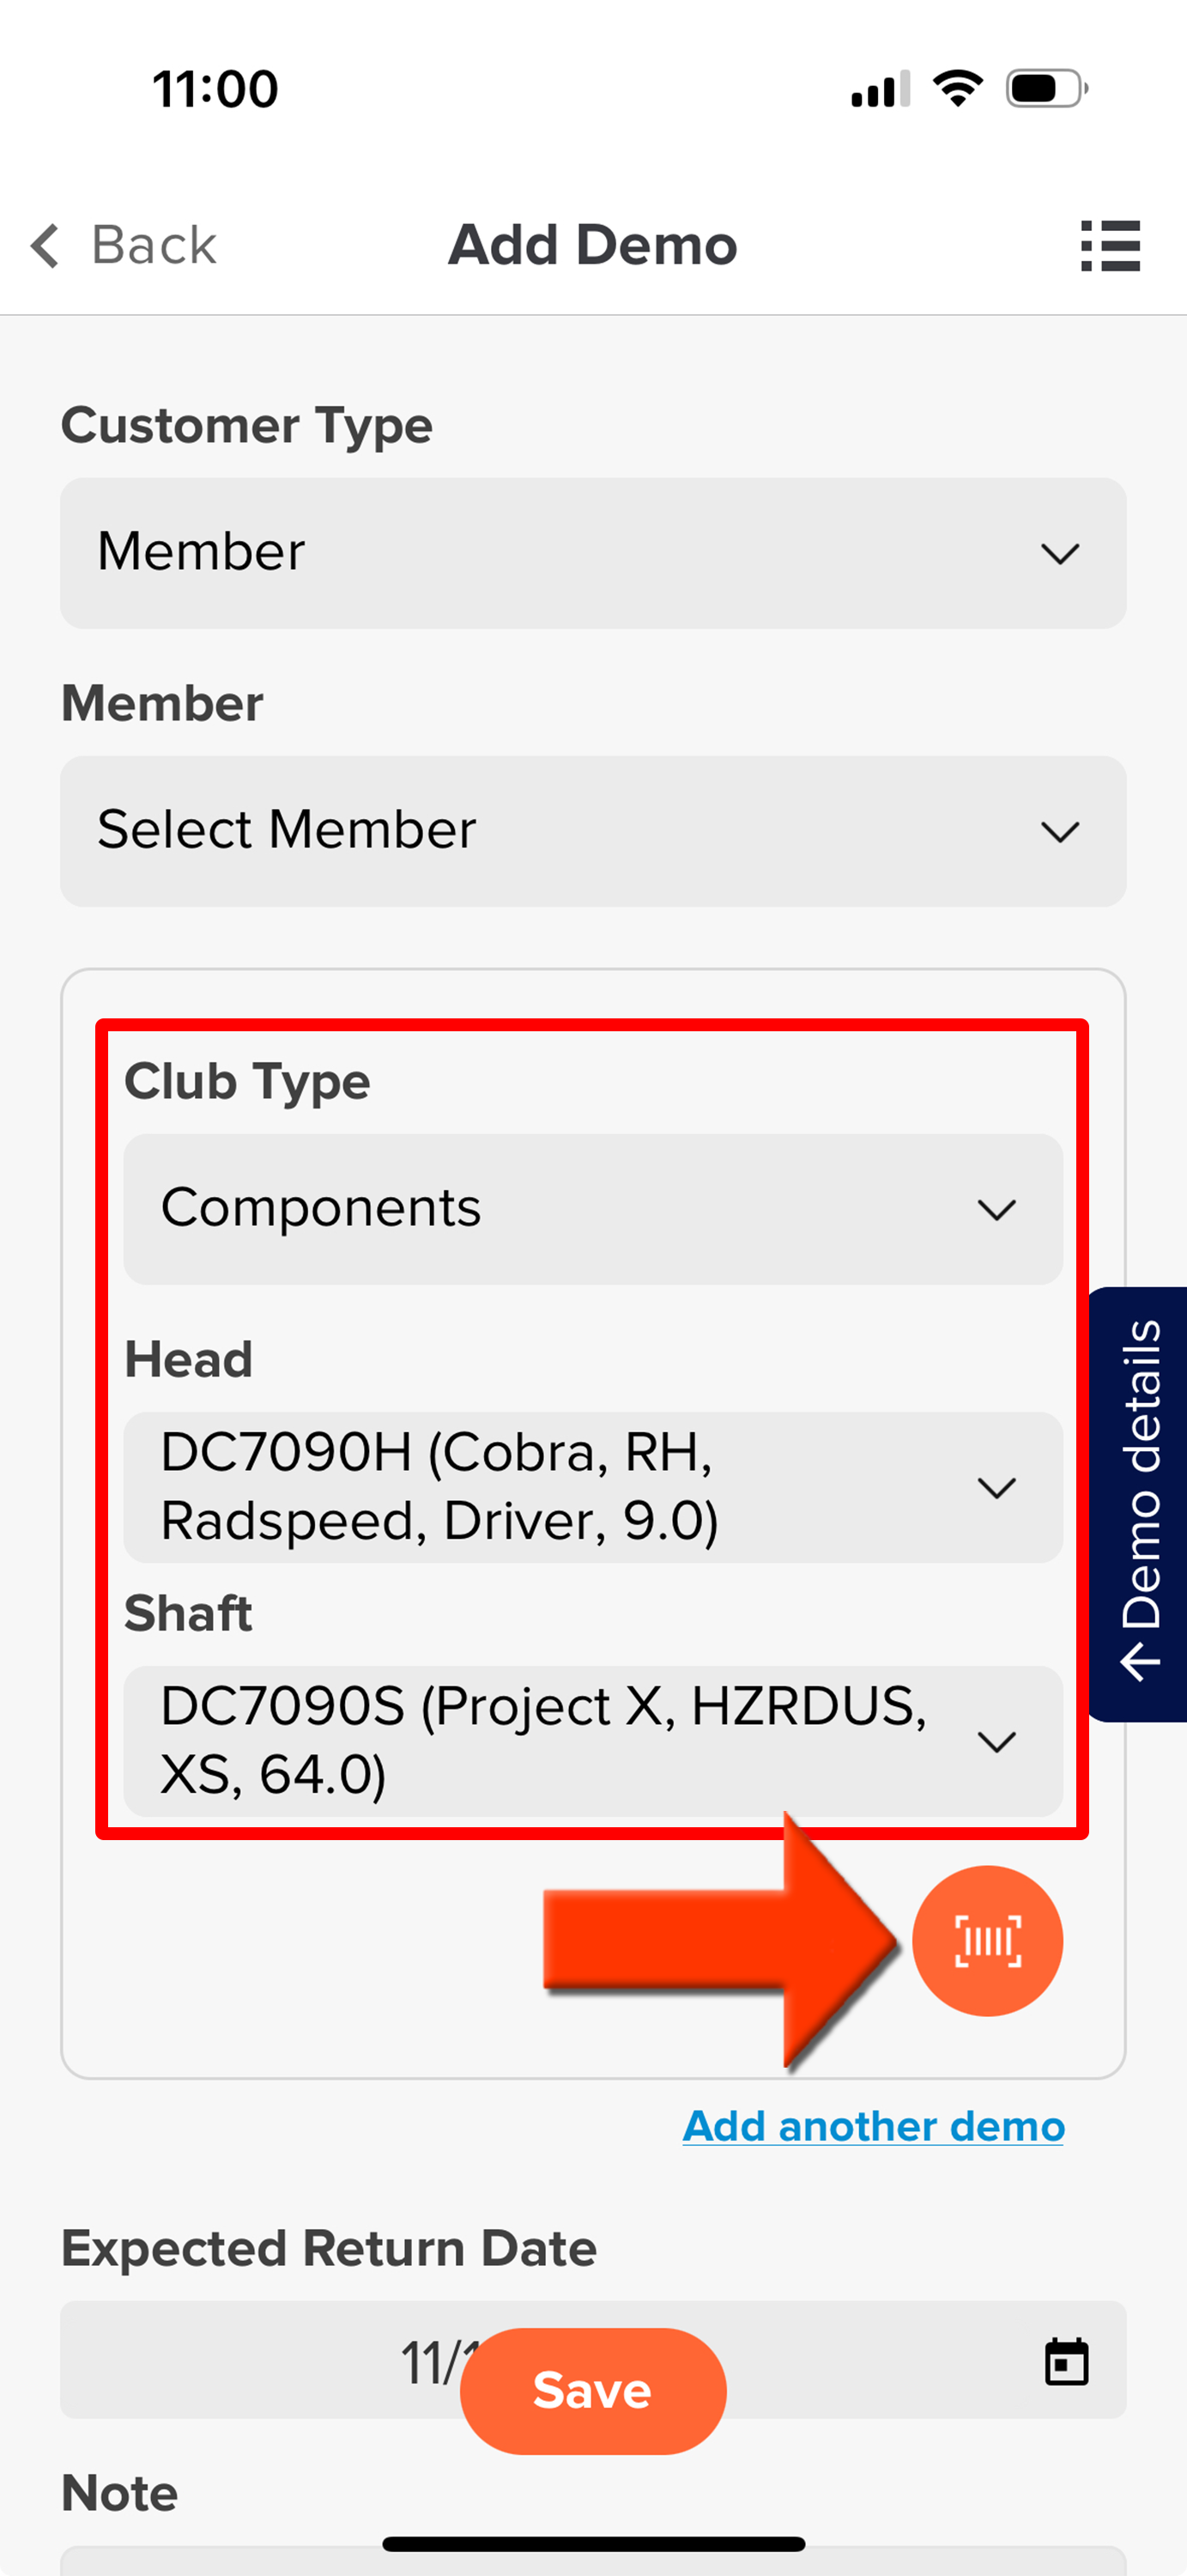Open the list menu icon at top right
1187x2576 pixels.
(1110, 245)
